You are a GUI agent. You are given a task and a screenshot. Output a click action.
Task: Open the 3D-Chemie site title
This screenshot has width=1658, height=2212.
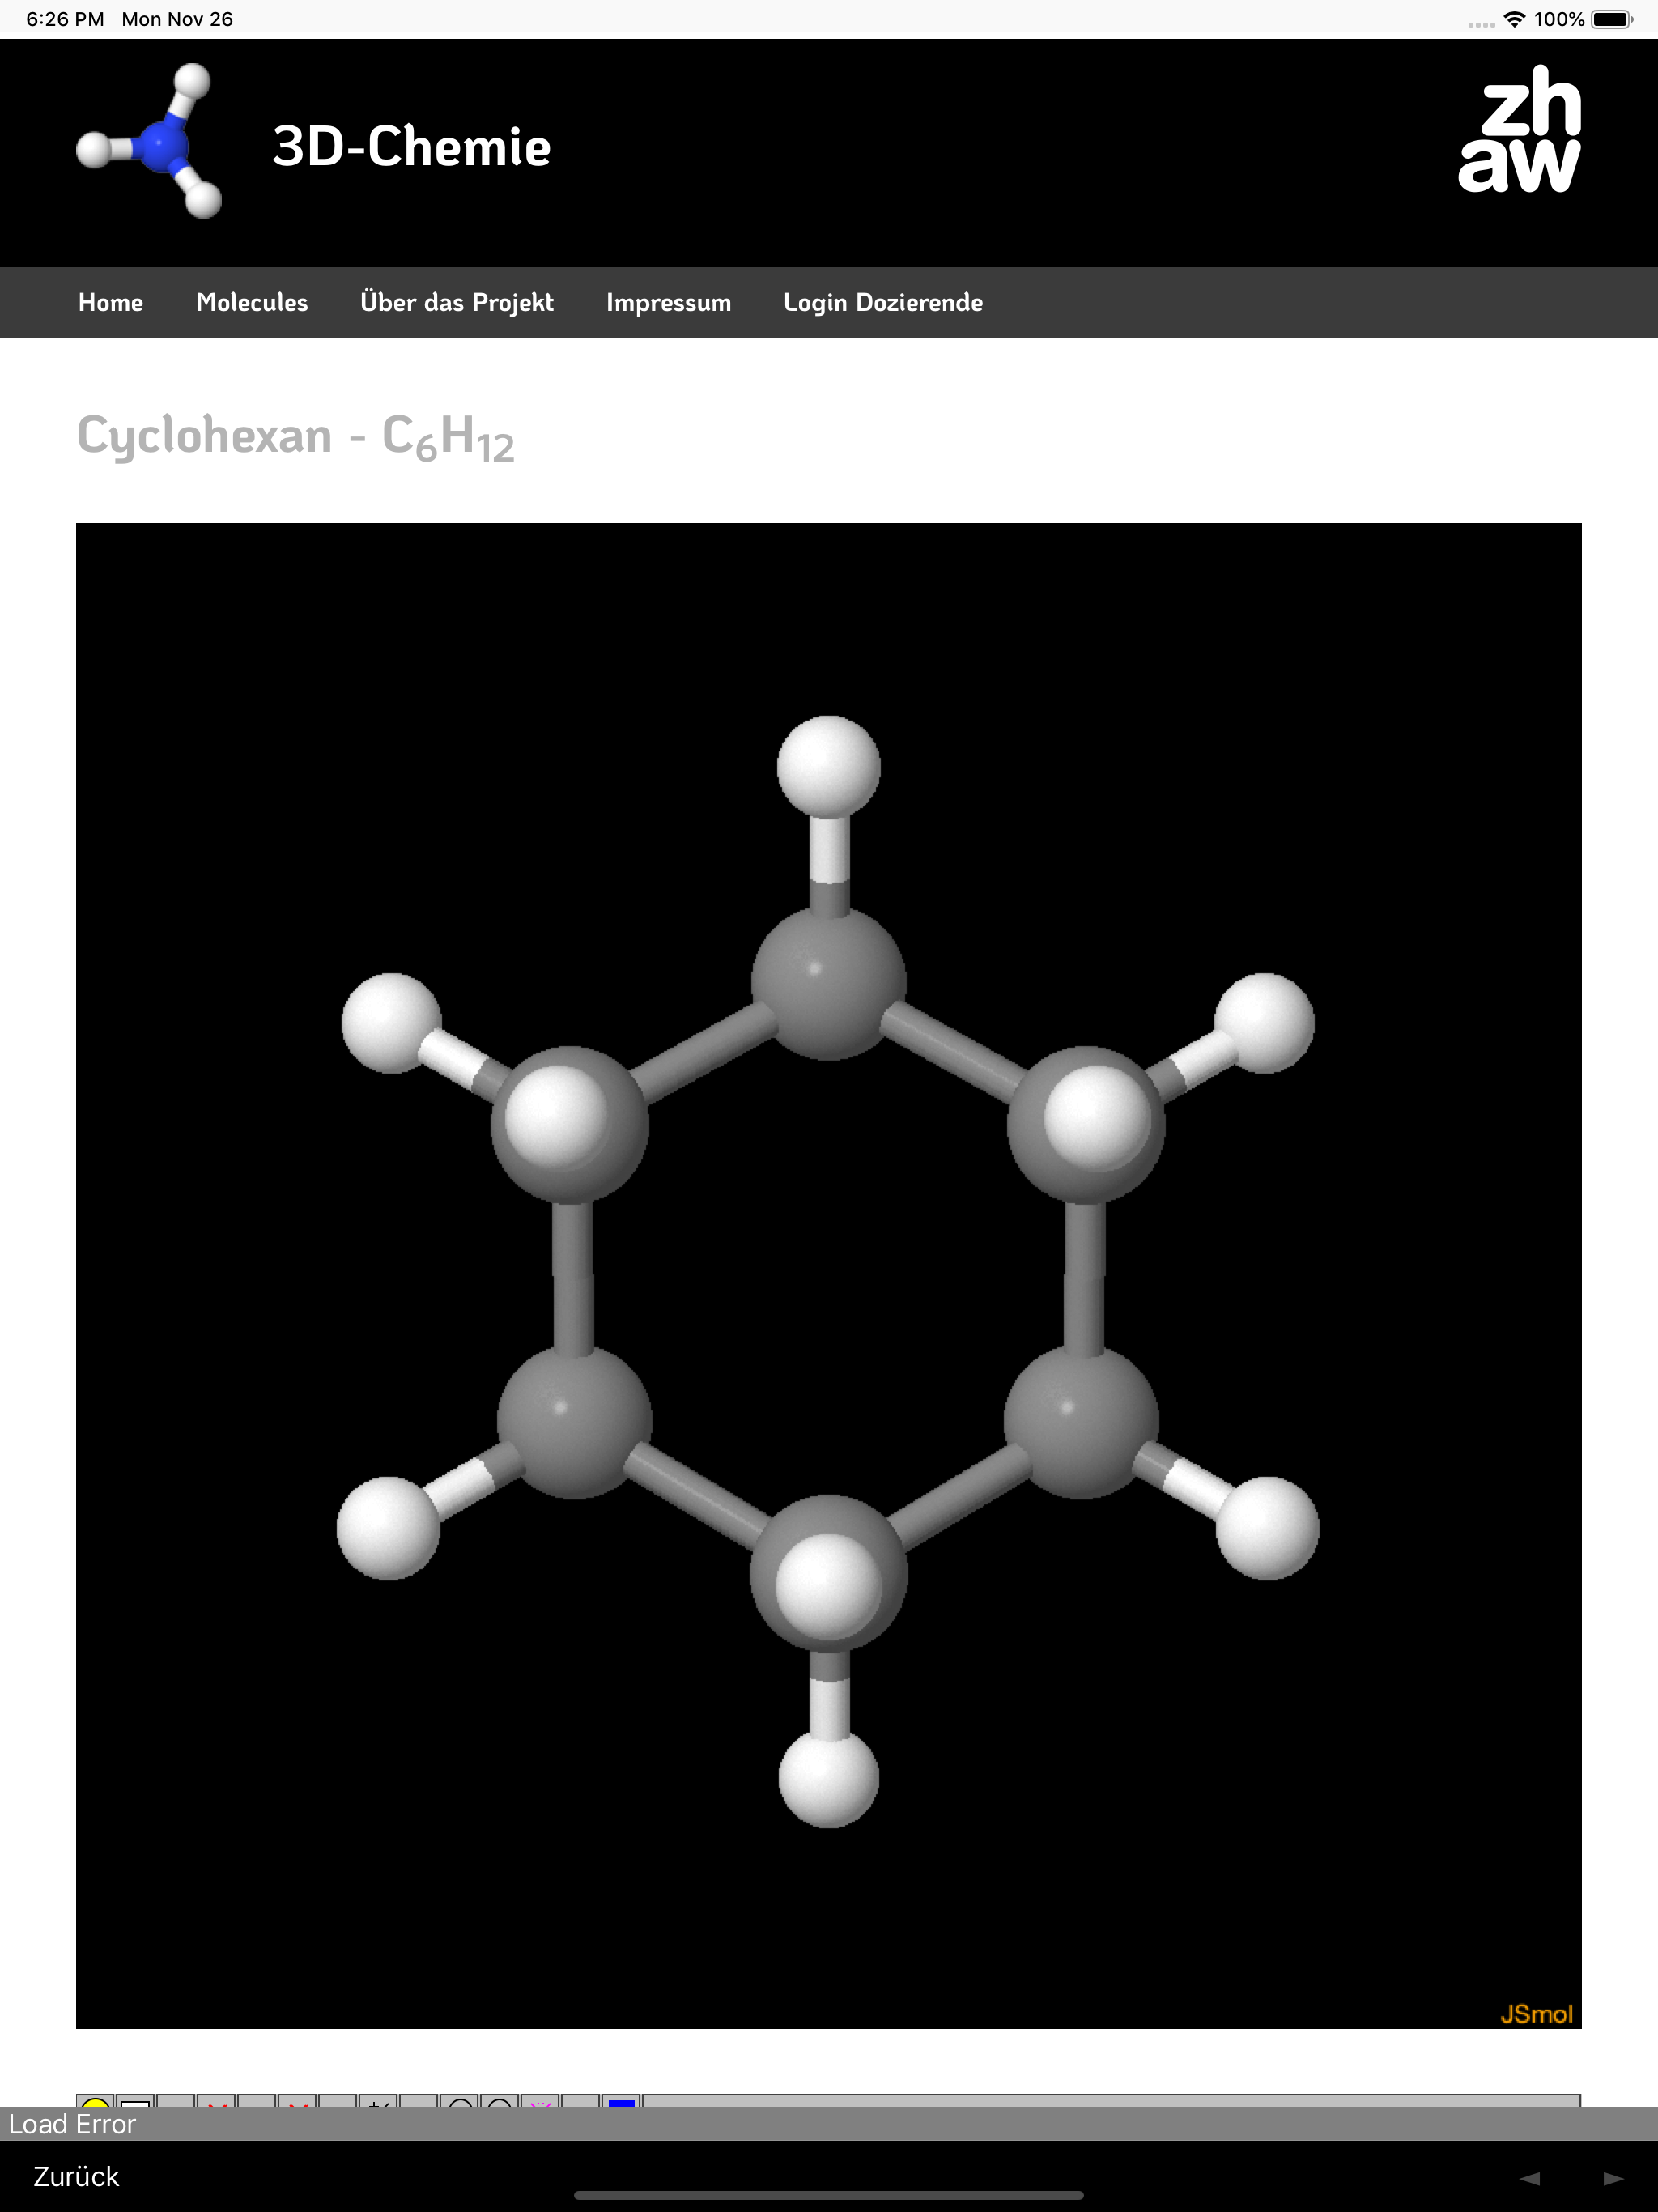point(411,146)
